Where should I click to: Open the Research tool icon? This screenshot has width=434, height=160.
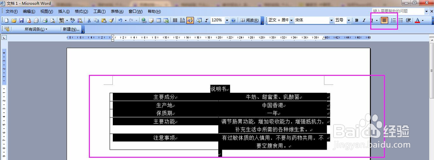tap(80, 20)
